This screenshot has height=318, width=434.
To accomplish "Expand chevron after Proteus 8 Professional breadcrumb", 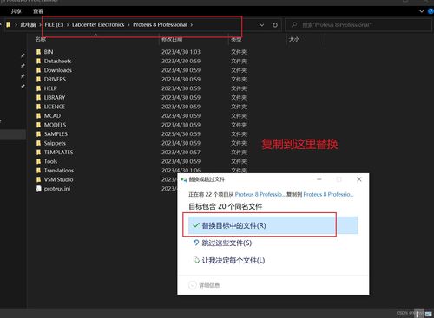I will (192, 25).
